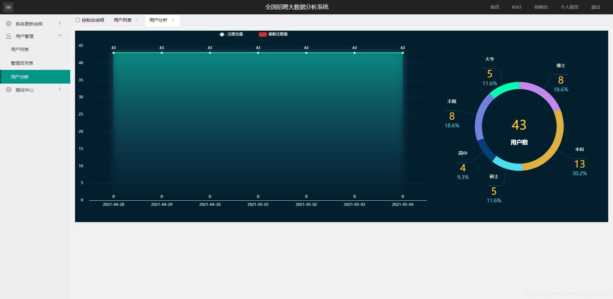The width and height of the screenshot is (613, 299).
Task: Click 退出 to log out
Action: point(595,7)
